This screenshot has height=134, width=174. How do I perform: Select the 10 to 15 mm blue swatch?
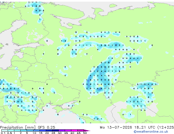37,130
